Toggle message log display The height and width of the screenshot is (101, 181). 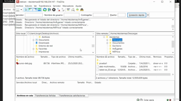26,10
